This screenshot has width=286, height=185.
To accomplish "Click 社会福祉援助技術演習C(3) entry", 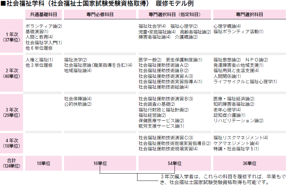I will click(166, 138).
